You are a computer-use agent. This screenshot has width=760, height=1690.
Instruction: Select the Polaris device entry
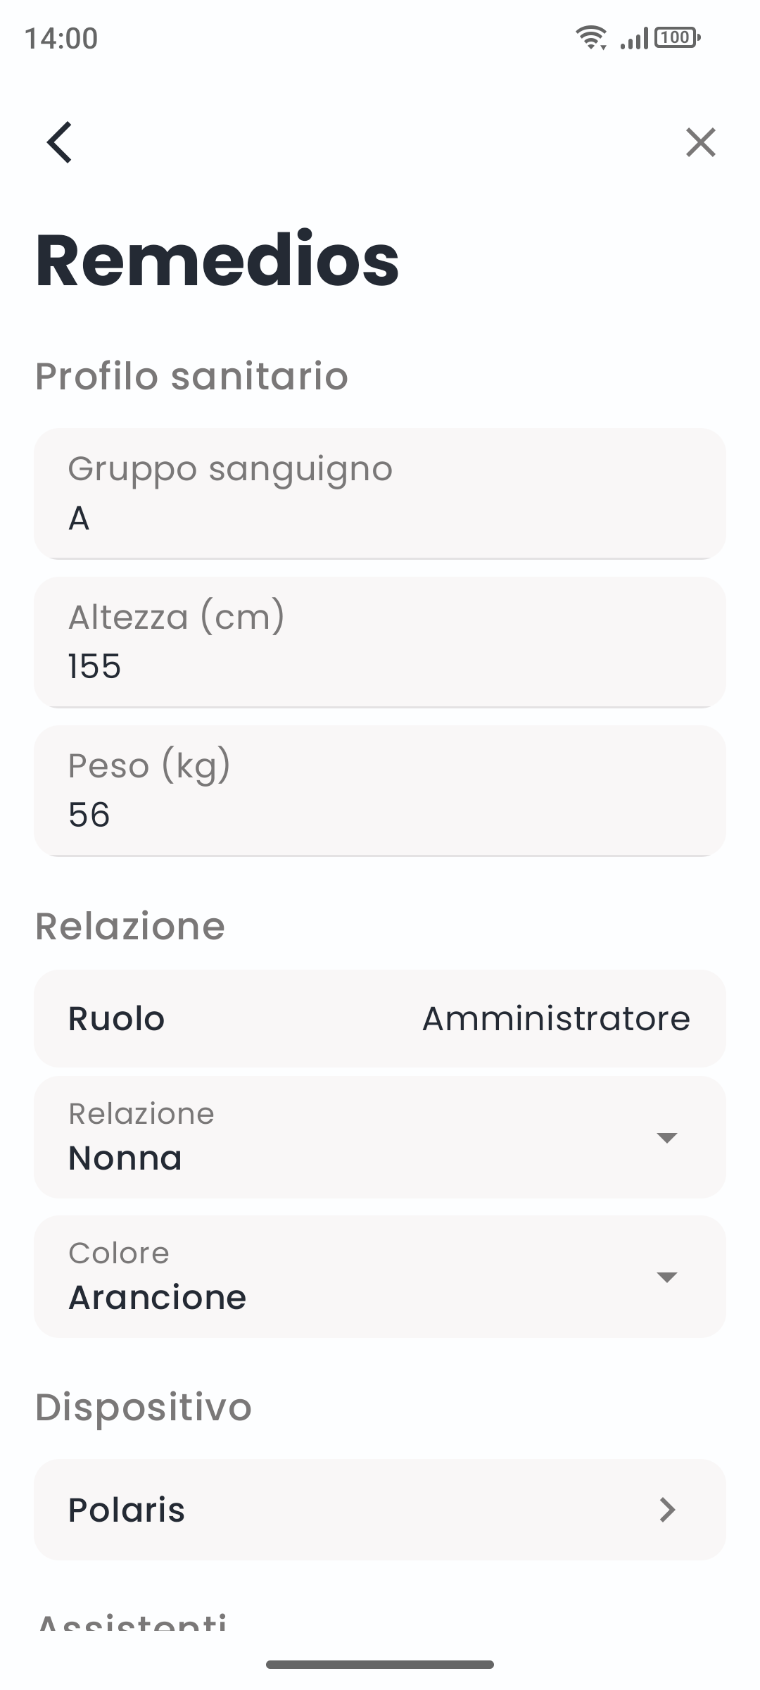pos(127,1510)
